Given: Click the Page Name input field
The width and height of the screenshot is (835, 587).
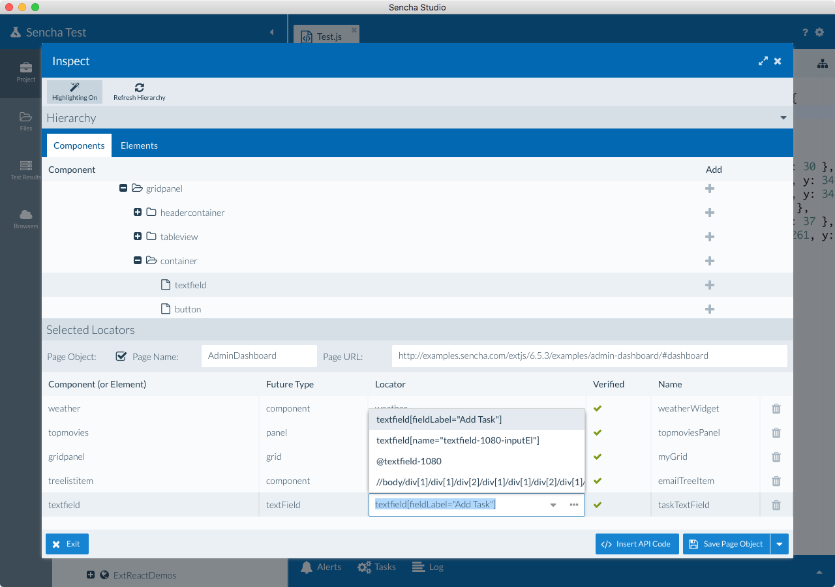Looking at the screenshot, I should click(x=259, y=356).
